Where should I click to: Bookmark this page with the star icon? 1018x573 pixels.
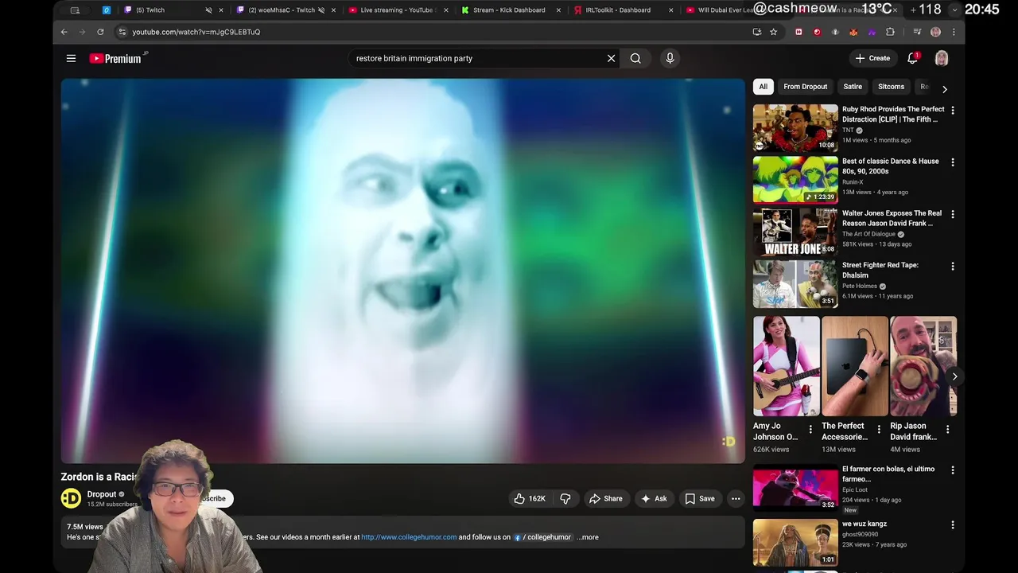pos(773,32)
